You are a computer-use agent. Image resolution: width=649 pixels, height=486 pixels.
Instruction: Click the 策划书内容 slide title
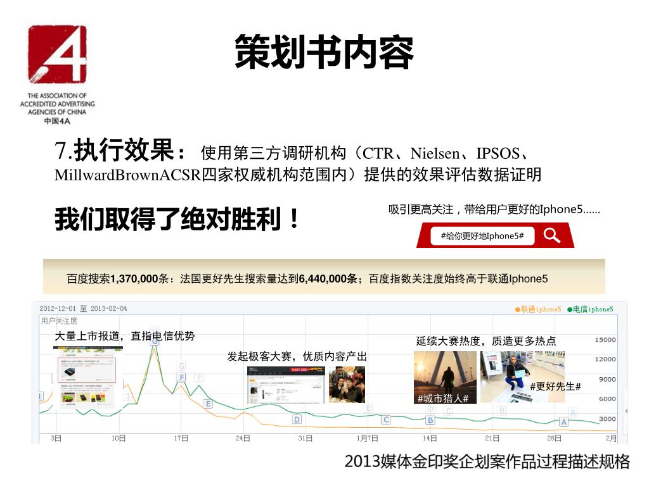click(x=324, y=52)
